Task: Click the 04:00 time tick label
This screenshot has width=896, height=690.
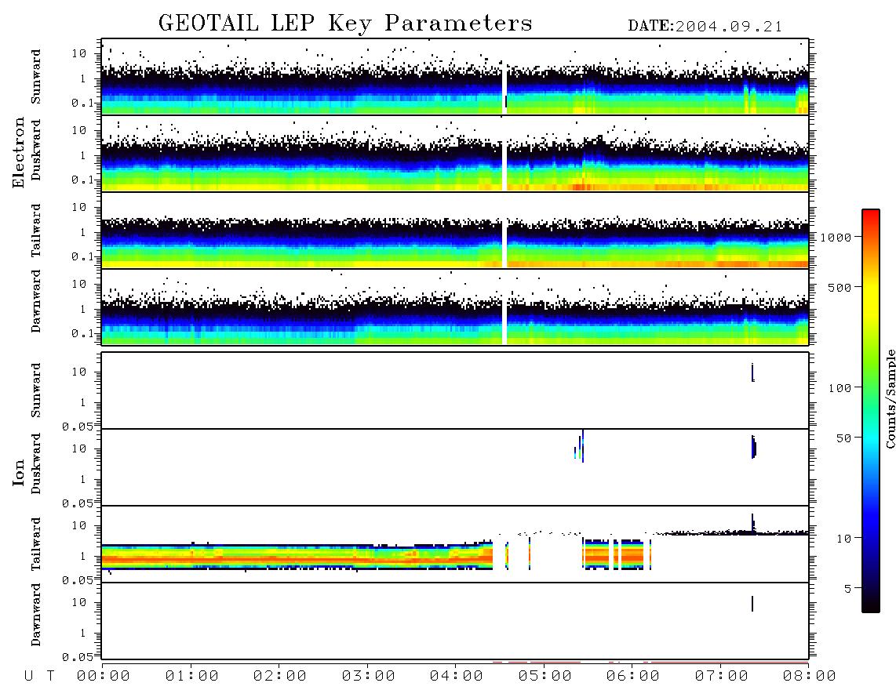Action: click(457, 677)
